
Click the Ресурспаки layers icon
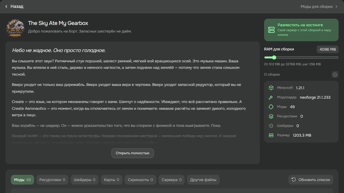(x=271, y=116)
